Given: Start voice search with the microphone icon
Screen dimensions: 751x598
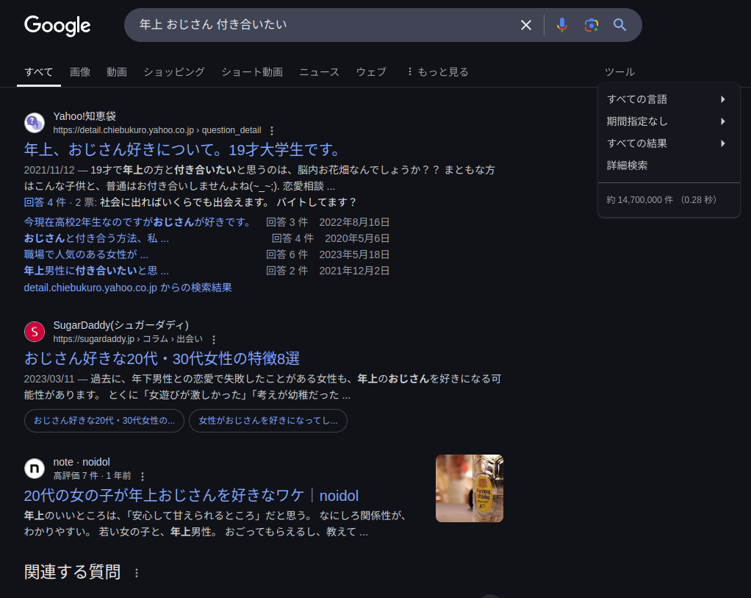Looking at the screenshot, I should (x=562, y=25).
